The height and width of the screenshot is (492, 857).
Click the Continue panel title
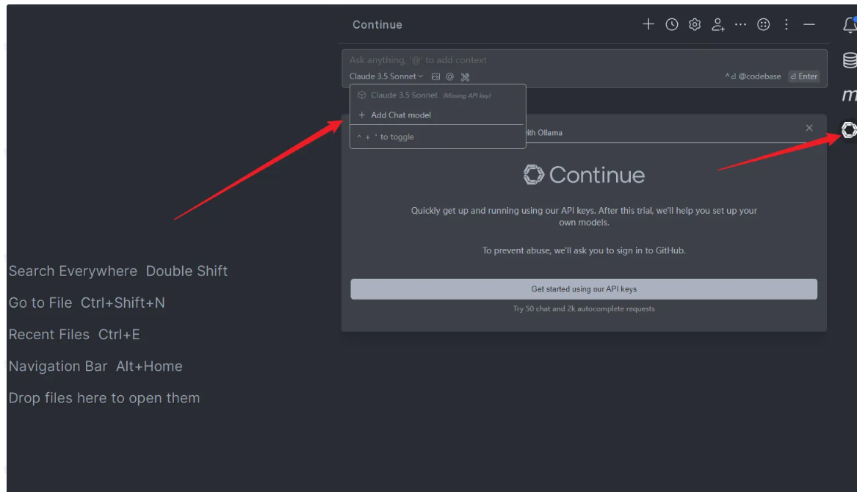click(377, 25)
